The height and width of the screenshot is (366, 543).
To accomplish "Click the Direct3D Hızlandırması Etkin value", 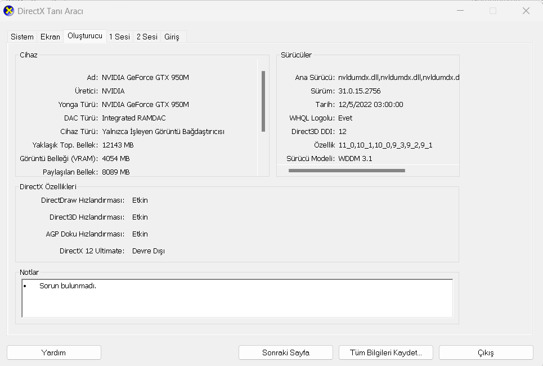I will [140, 217].
